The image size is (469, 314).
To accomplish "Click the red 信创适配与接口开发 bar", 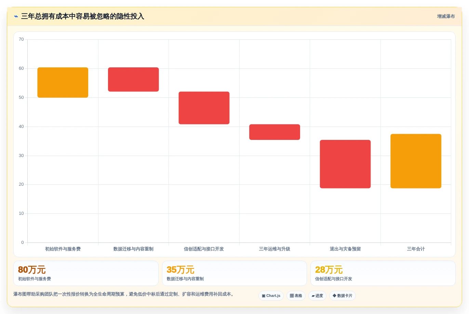I will [204, 108].
